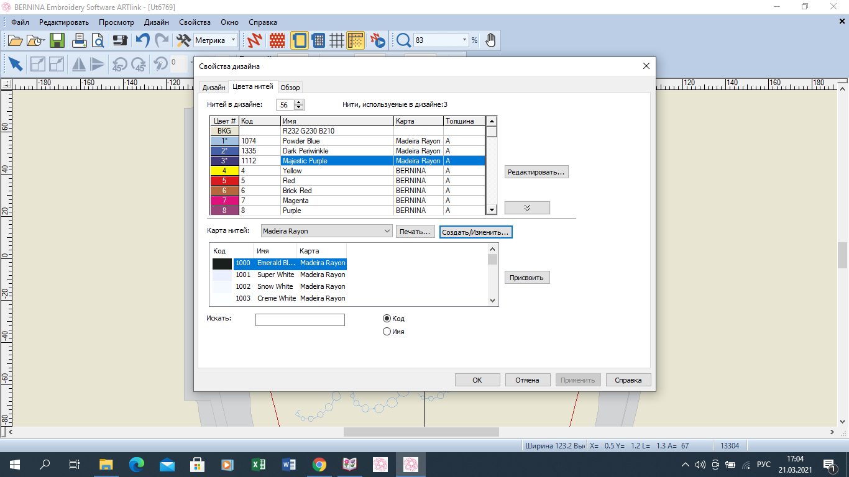Toggle the Show Grid hash icon
849x477 pixels.
click(337, 41)
